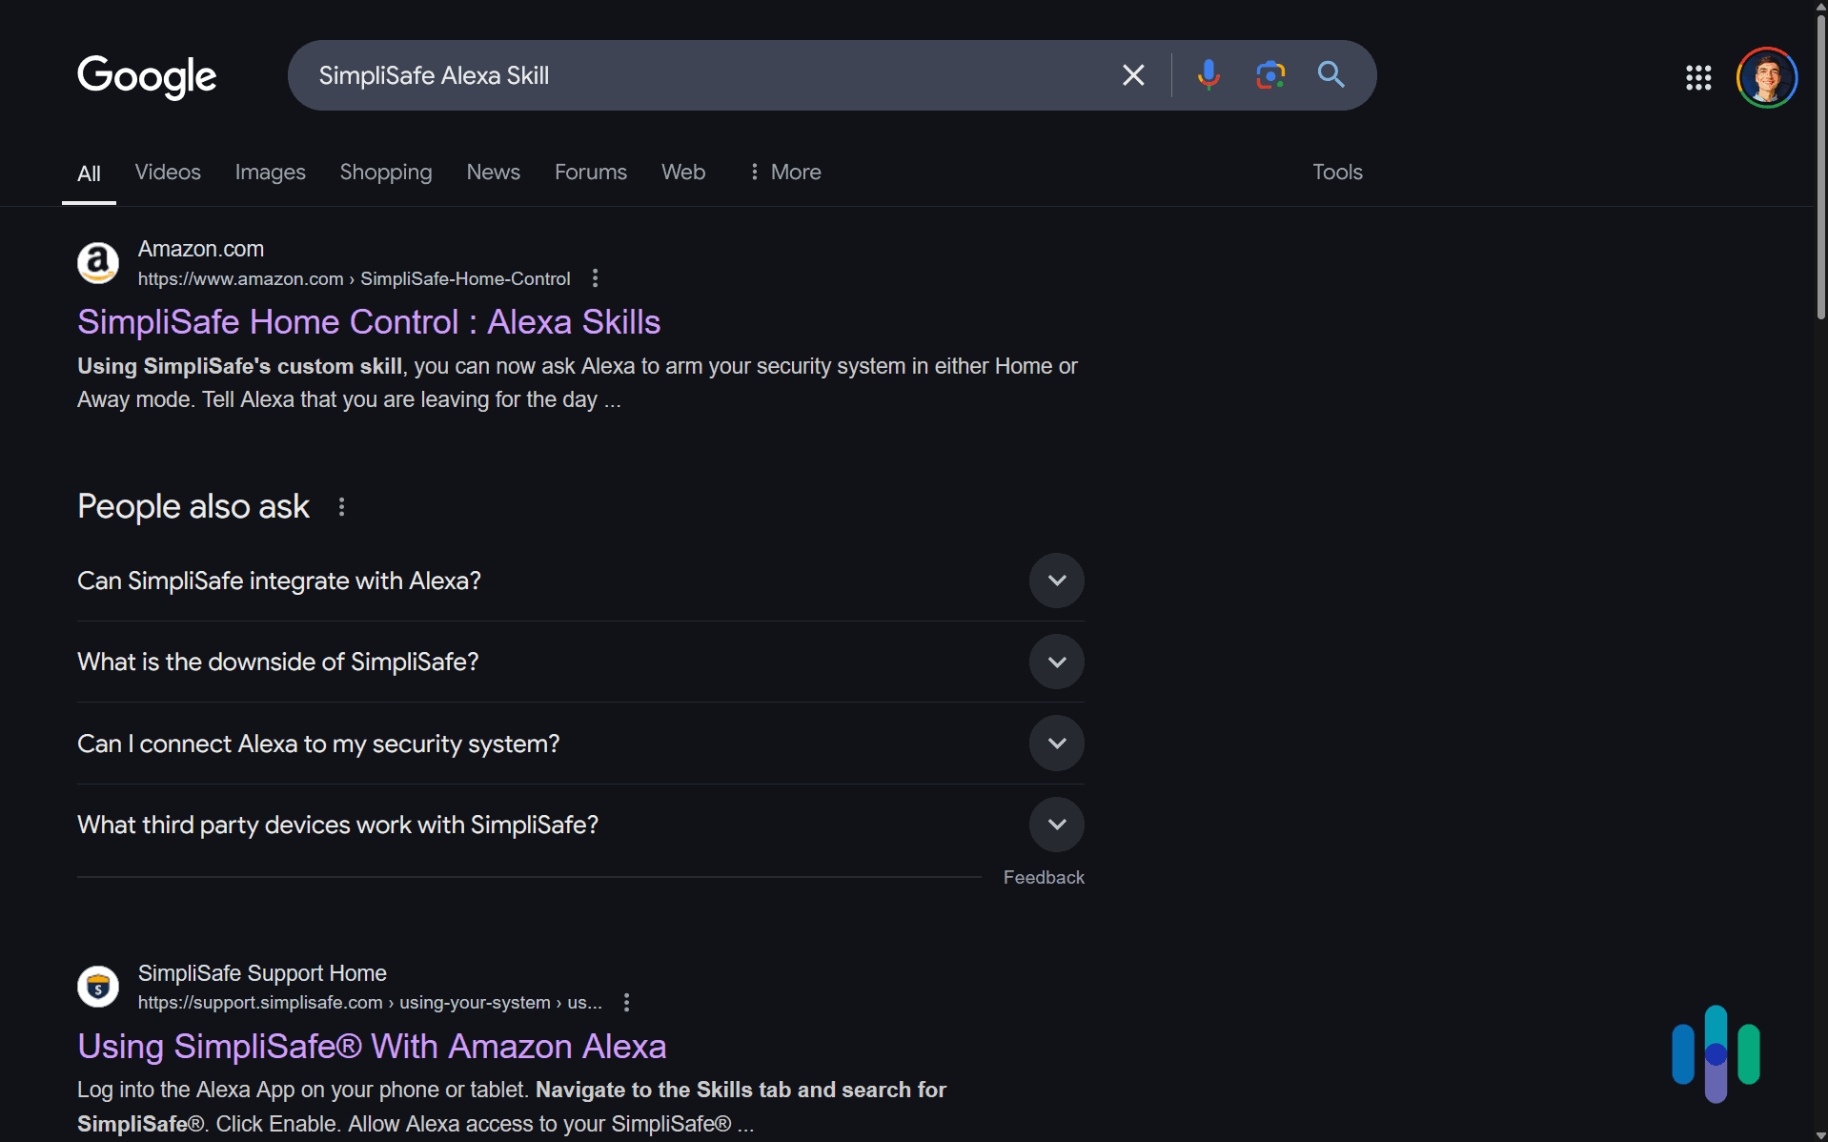The width and height of the screenshot is (1828, 1142).
Task: Open your Google account profile picture
Action: (1766, 76)
